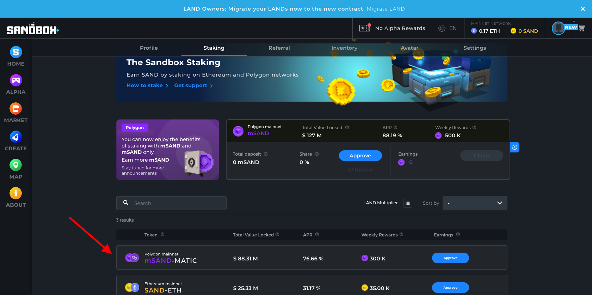Click the 3 results text
592x295 pixels.
(x=125, y=220)
